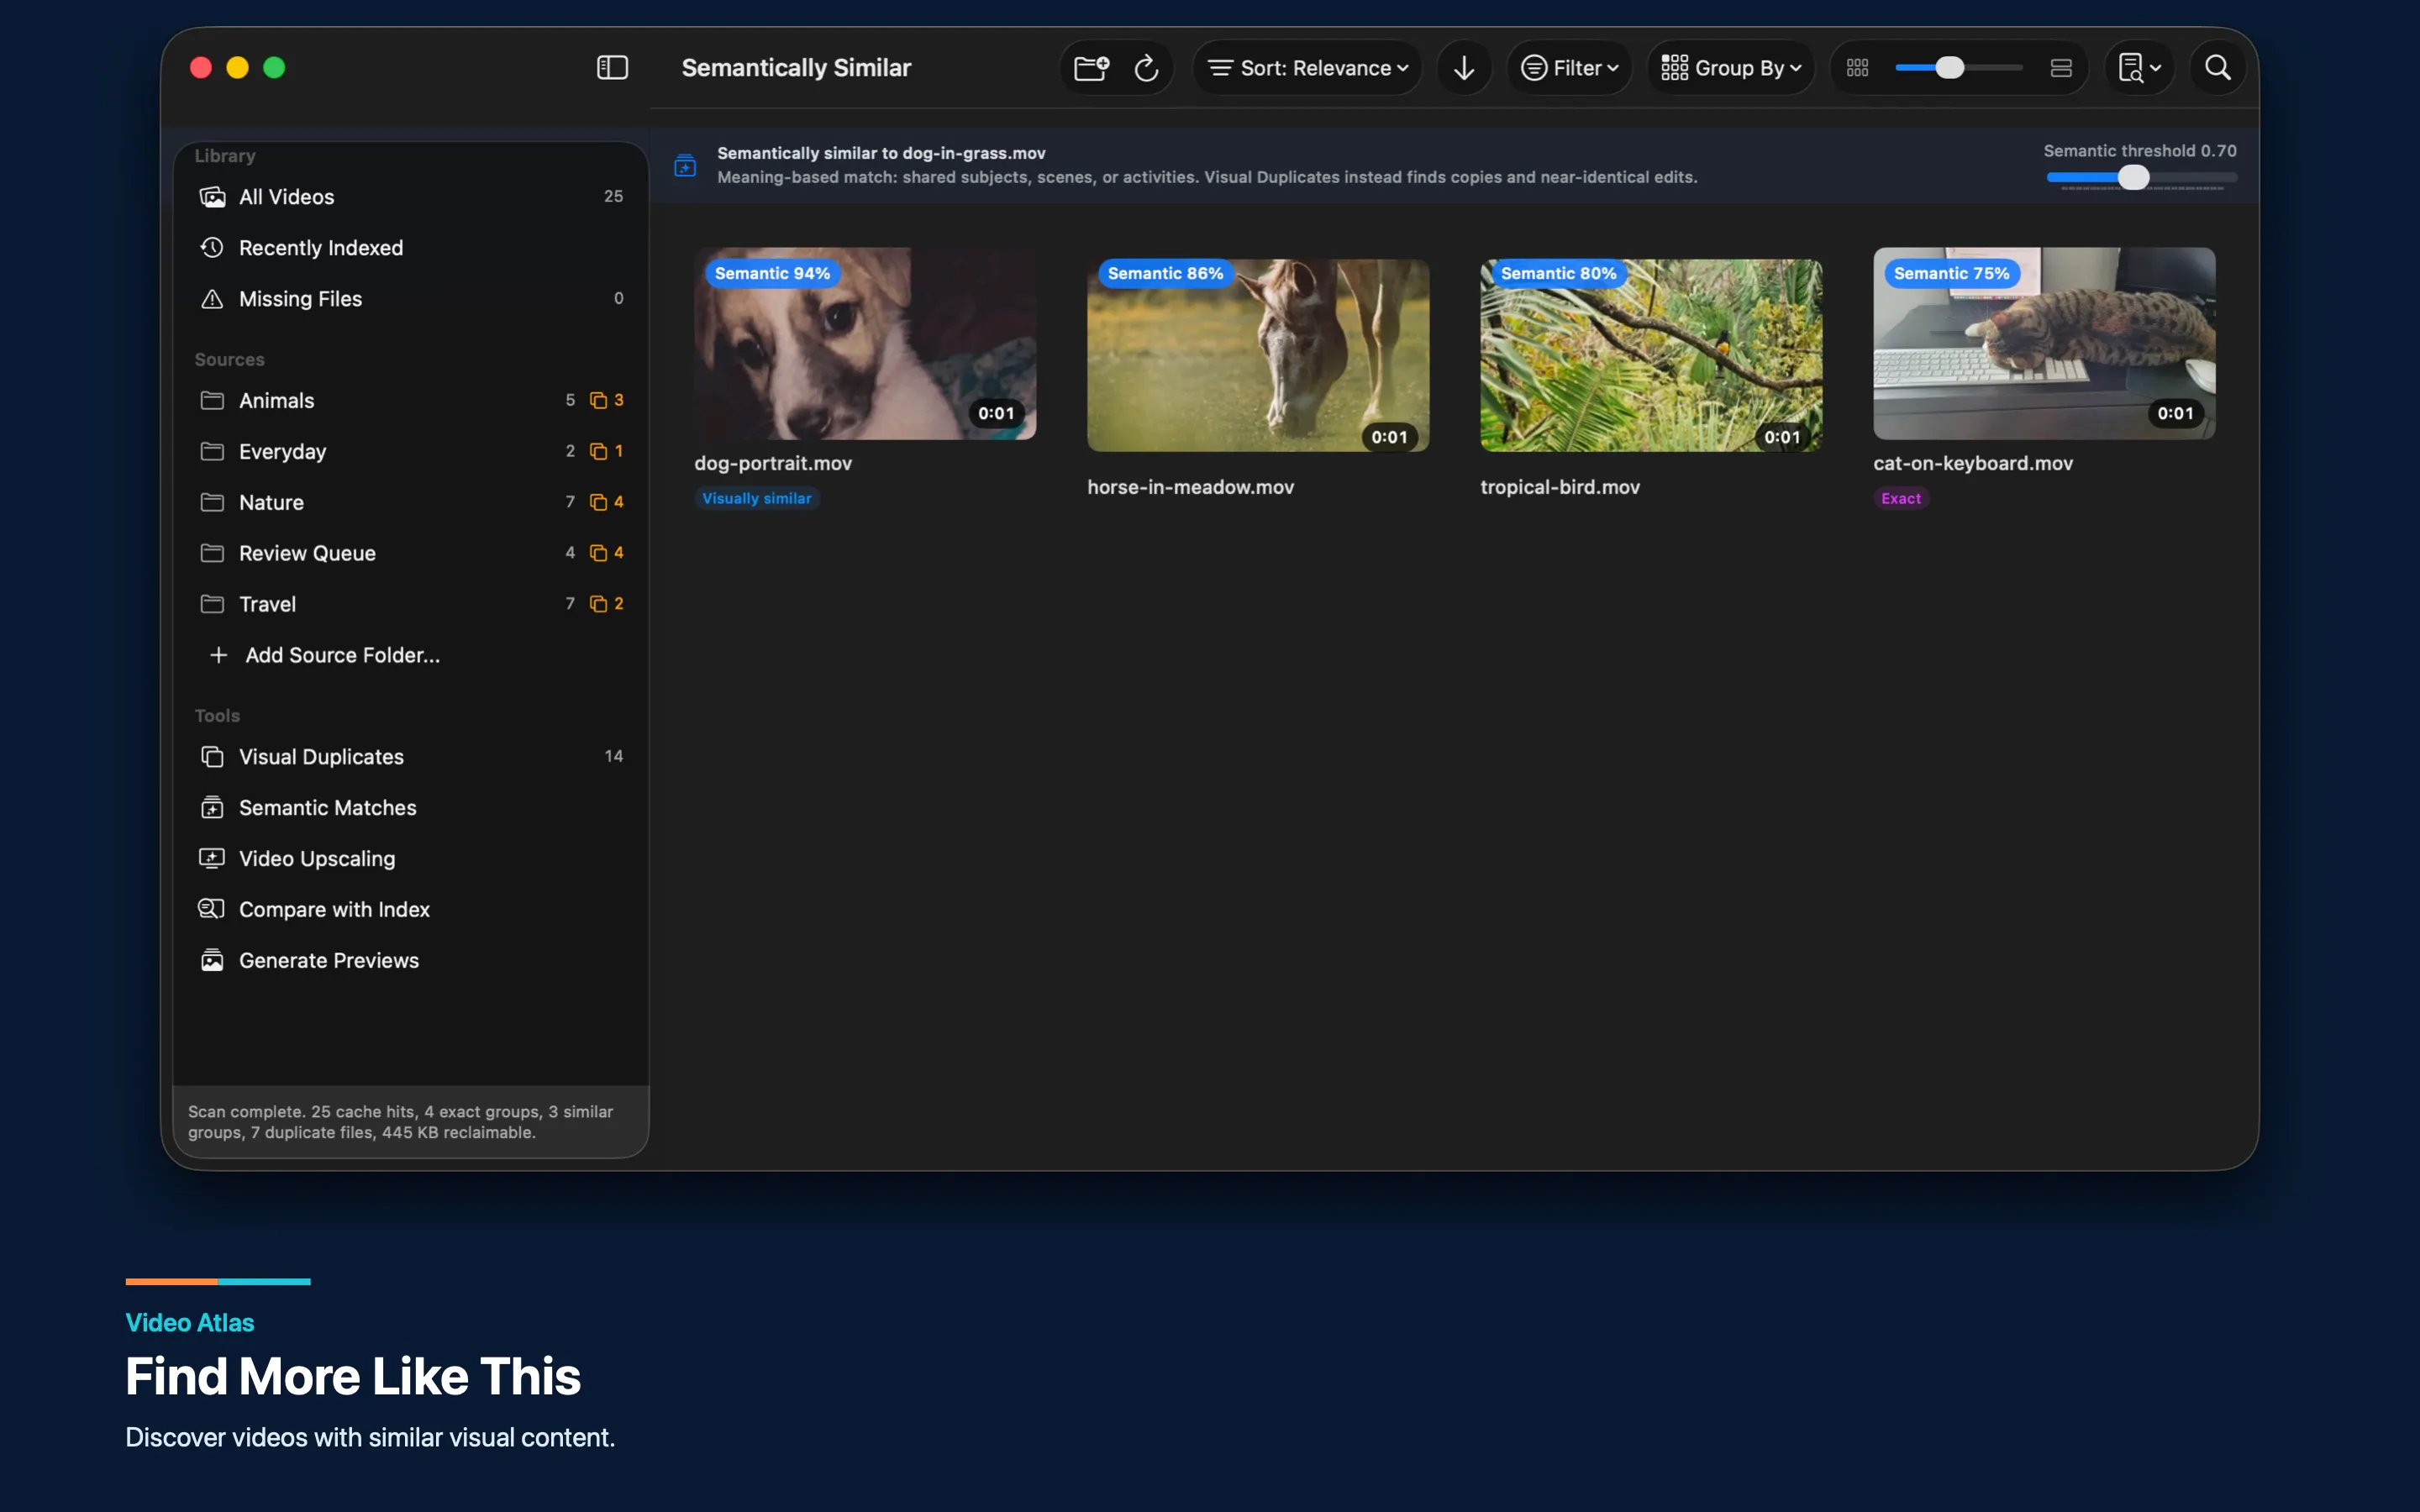Click the Semantically Similar window title

[x=796, y=68]
